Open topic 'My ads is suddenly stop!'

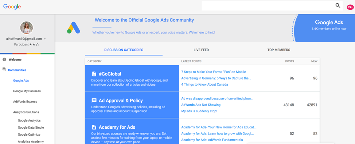[x=199, y=111]
